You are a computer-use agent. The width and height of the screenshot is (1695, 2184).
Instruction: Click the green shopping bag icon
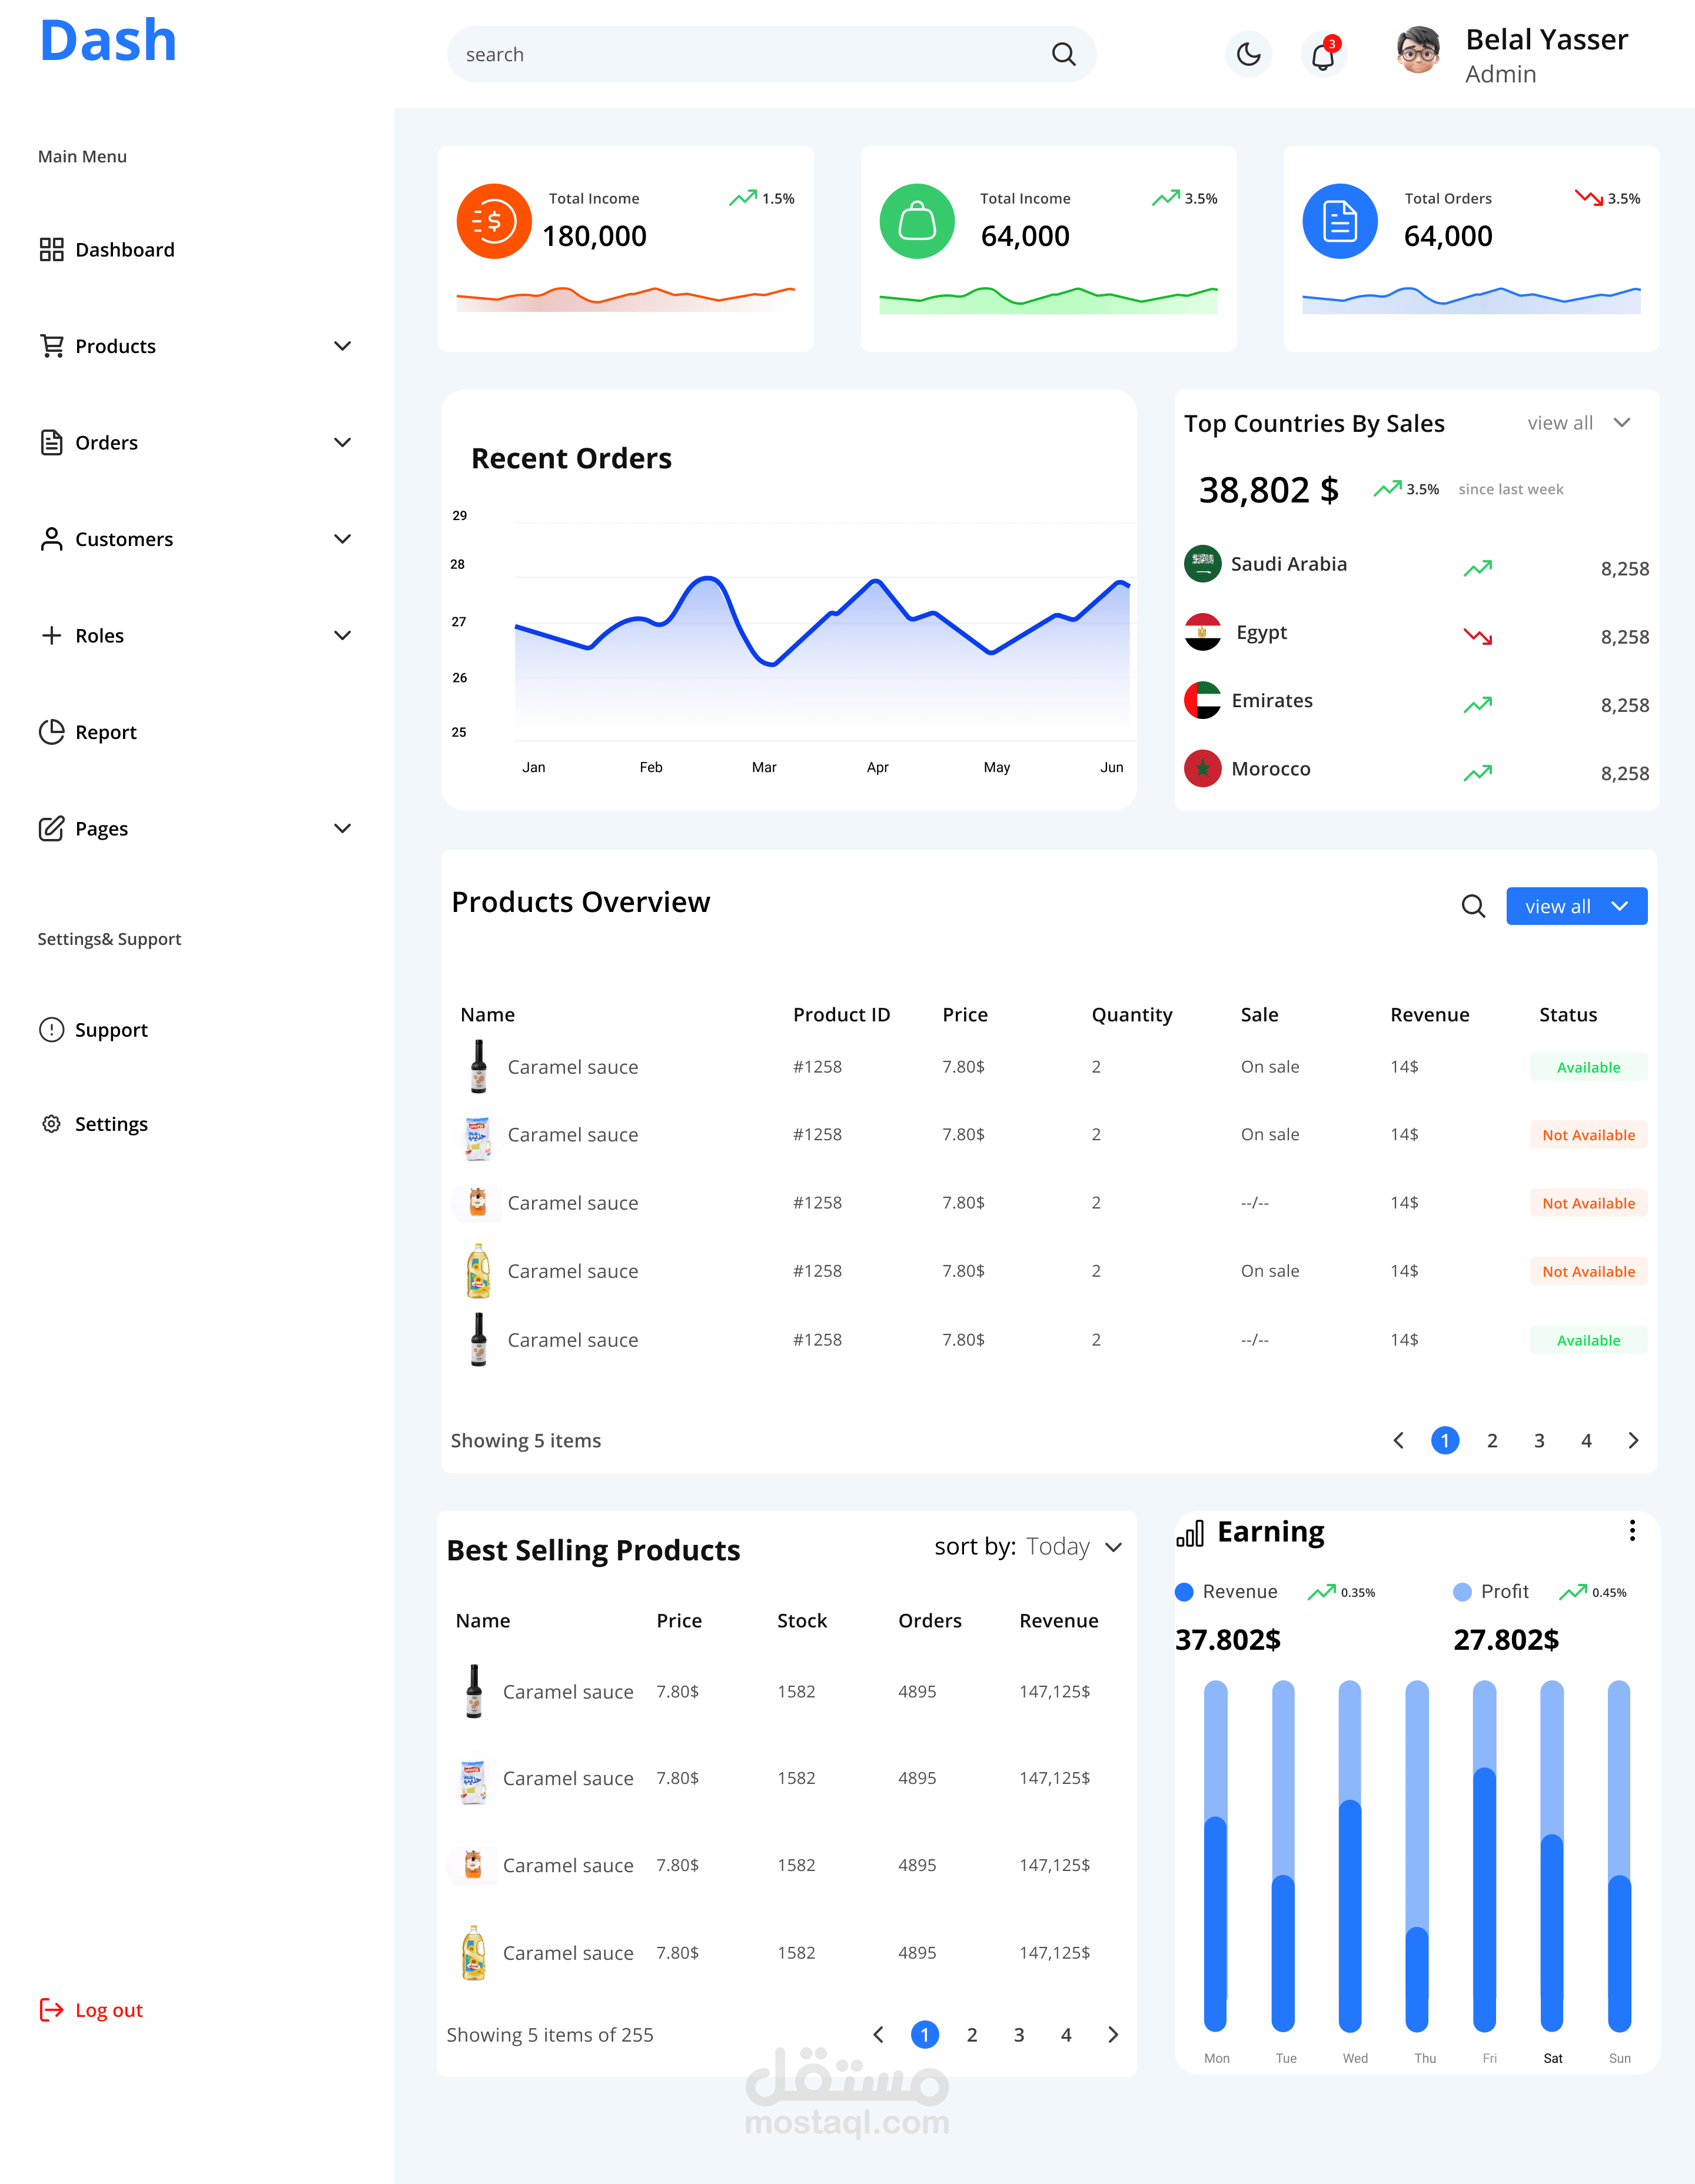(x=916, y=221)
